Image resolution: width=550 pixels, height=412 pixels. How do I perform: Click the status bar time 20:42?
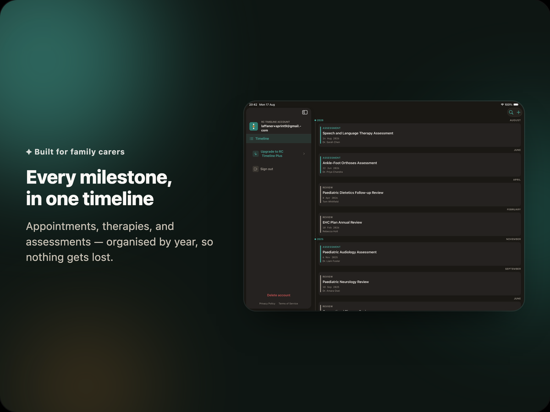(x=253, y=104)
